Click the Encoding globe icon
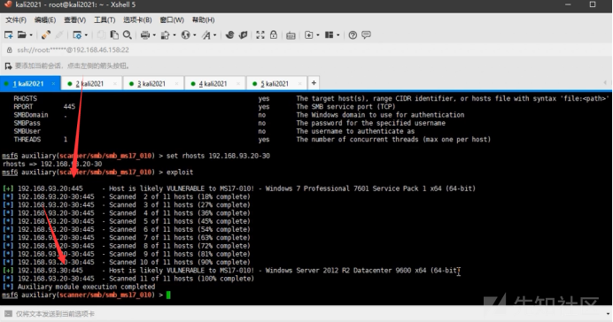 pyautogui.click(x=185, y=35)
